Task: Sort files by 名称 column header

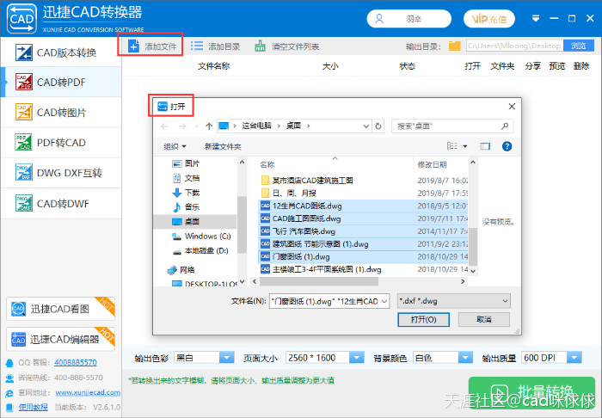Action: tap(267, 164)
